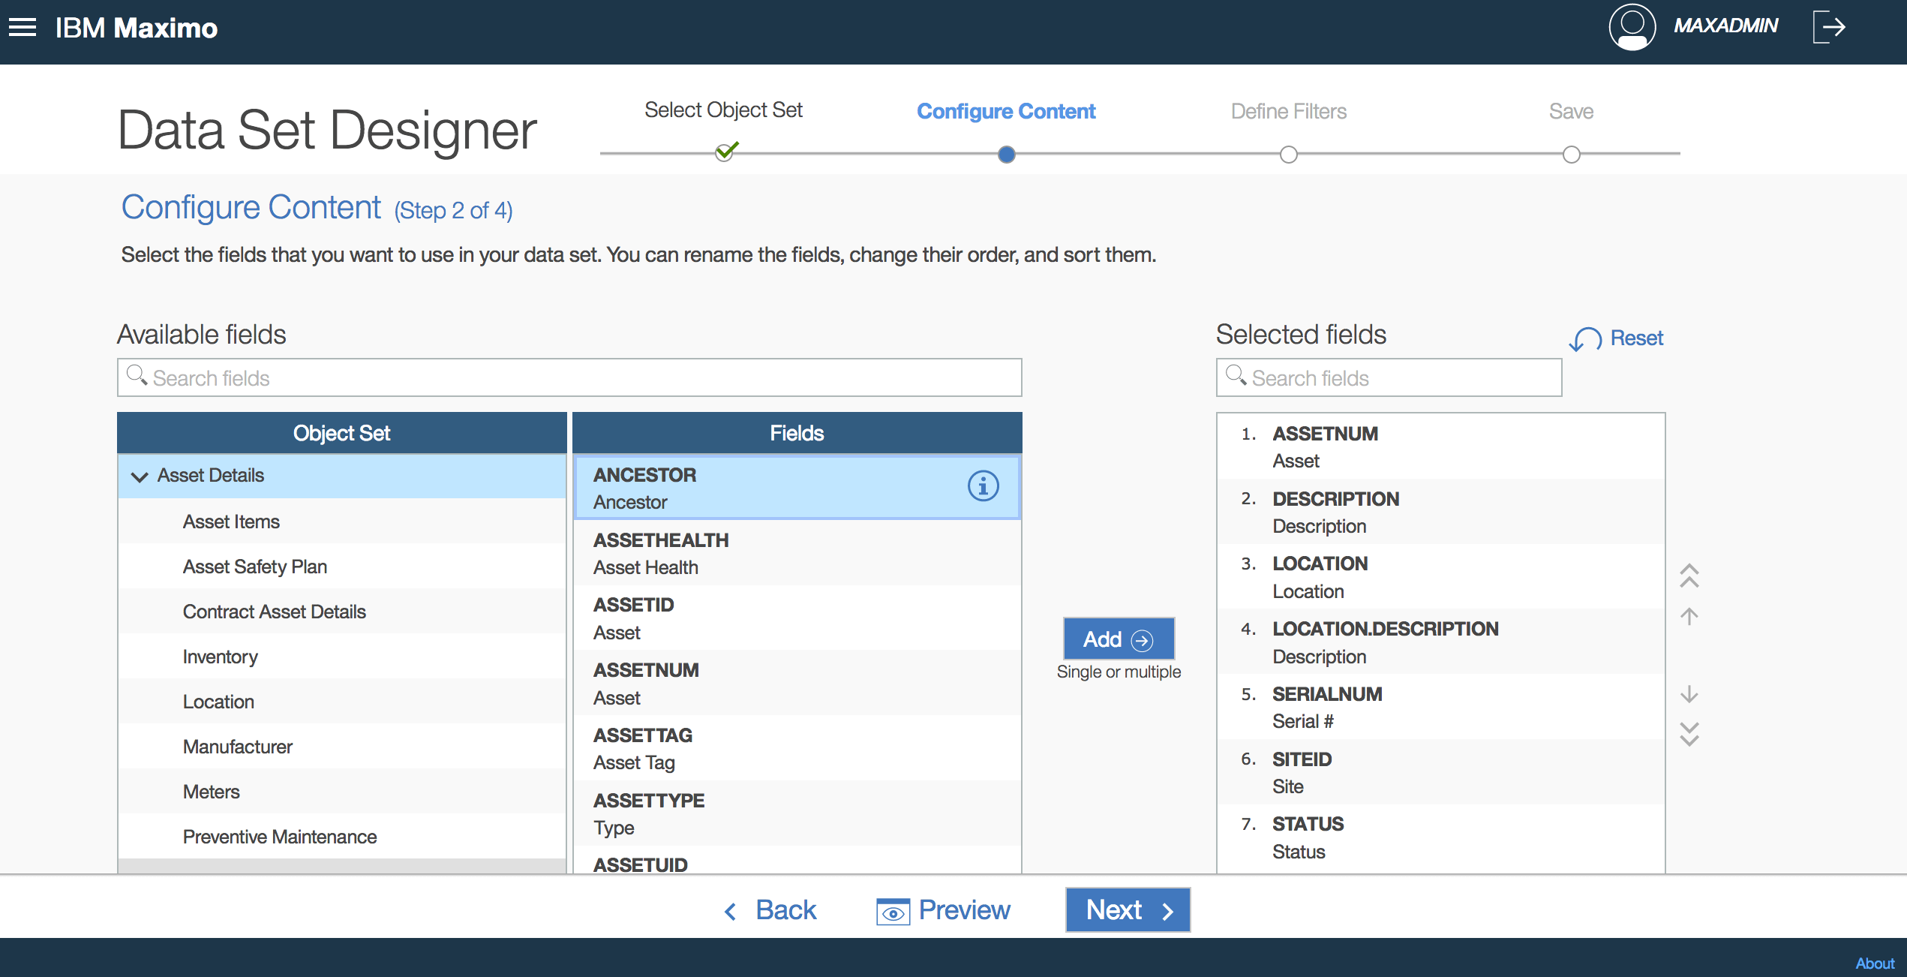Select the Location object set
1907x977 pixels.
click(342, 702)
